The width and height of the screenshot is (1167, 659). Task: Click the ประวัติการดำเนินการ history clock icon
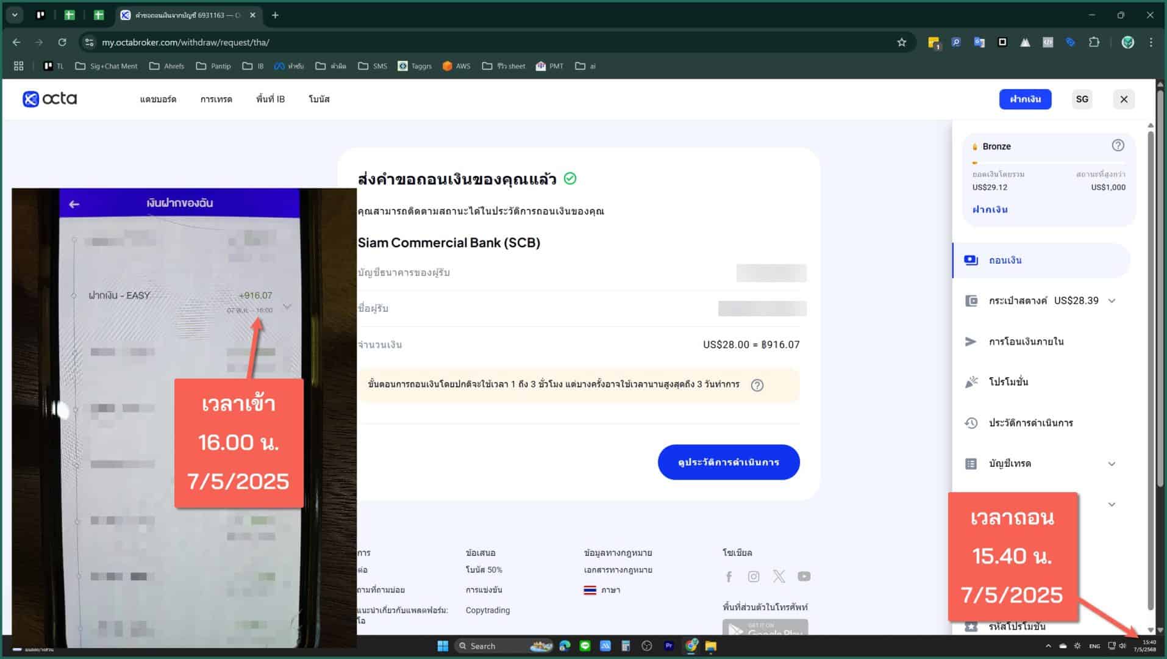pyautogui.click(x=971, y=423)
